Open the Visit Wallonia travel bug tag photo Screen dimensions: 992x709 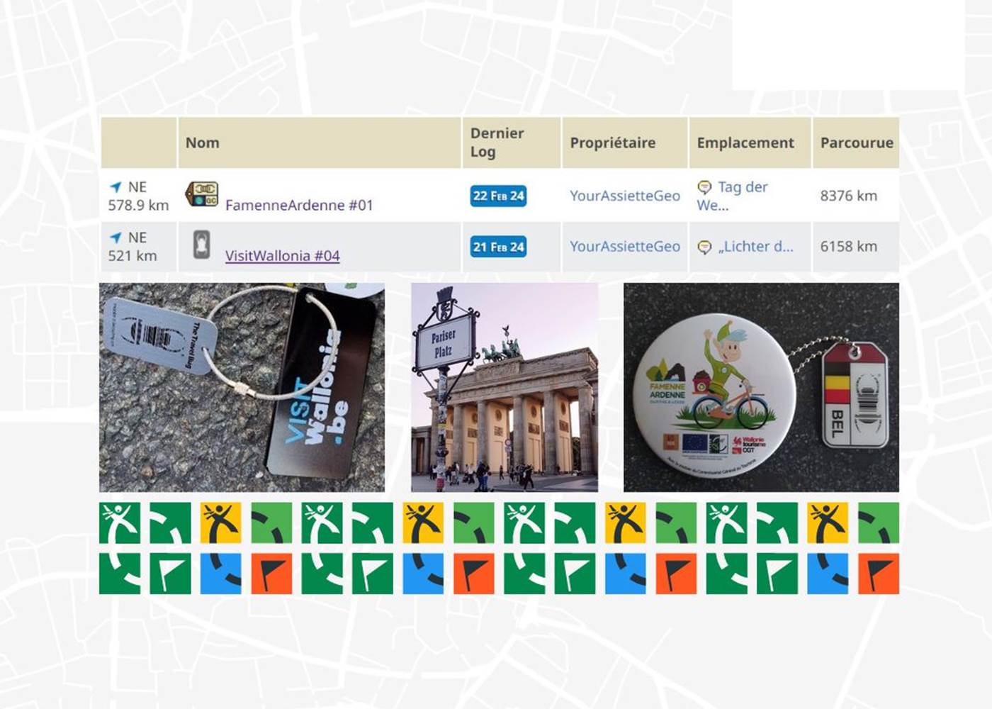[x=242, y=387]
